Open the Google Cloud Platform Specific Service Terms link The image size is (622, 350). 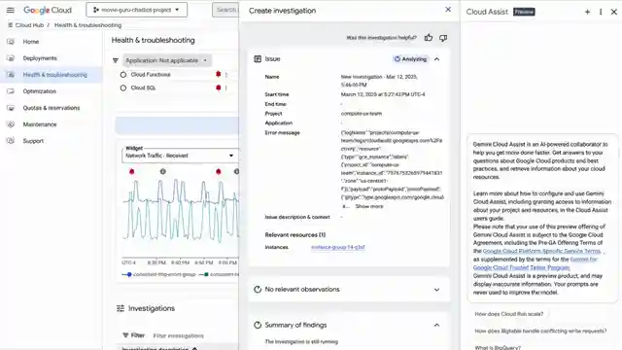click(x=542, y=251)
